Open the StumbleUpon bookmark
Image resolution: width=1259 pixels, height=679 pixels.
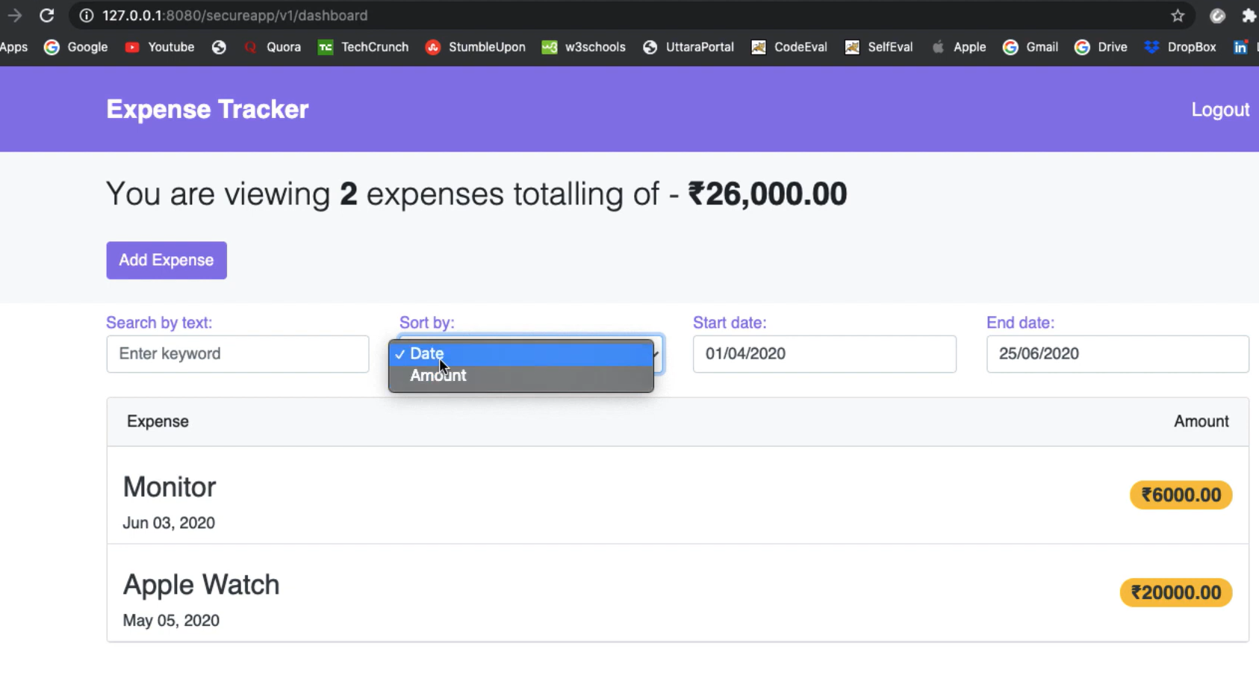475,47
